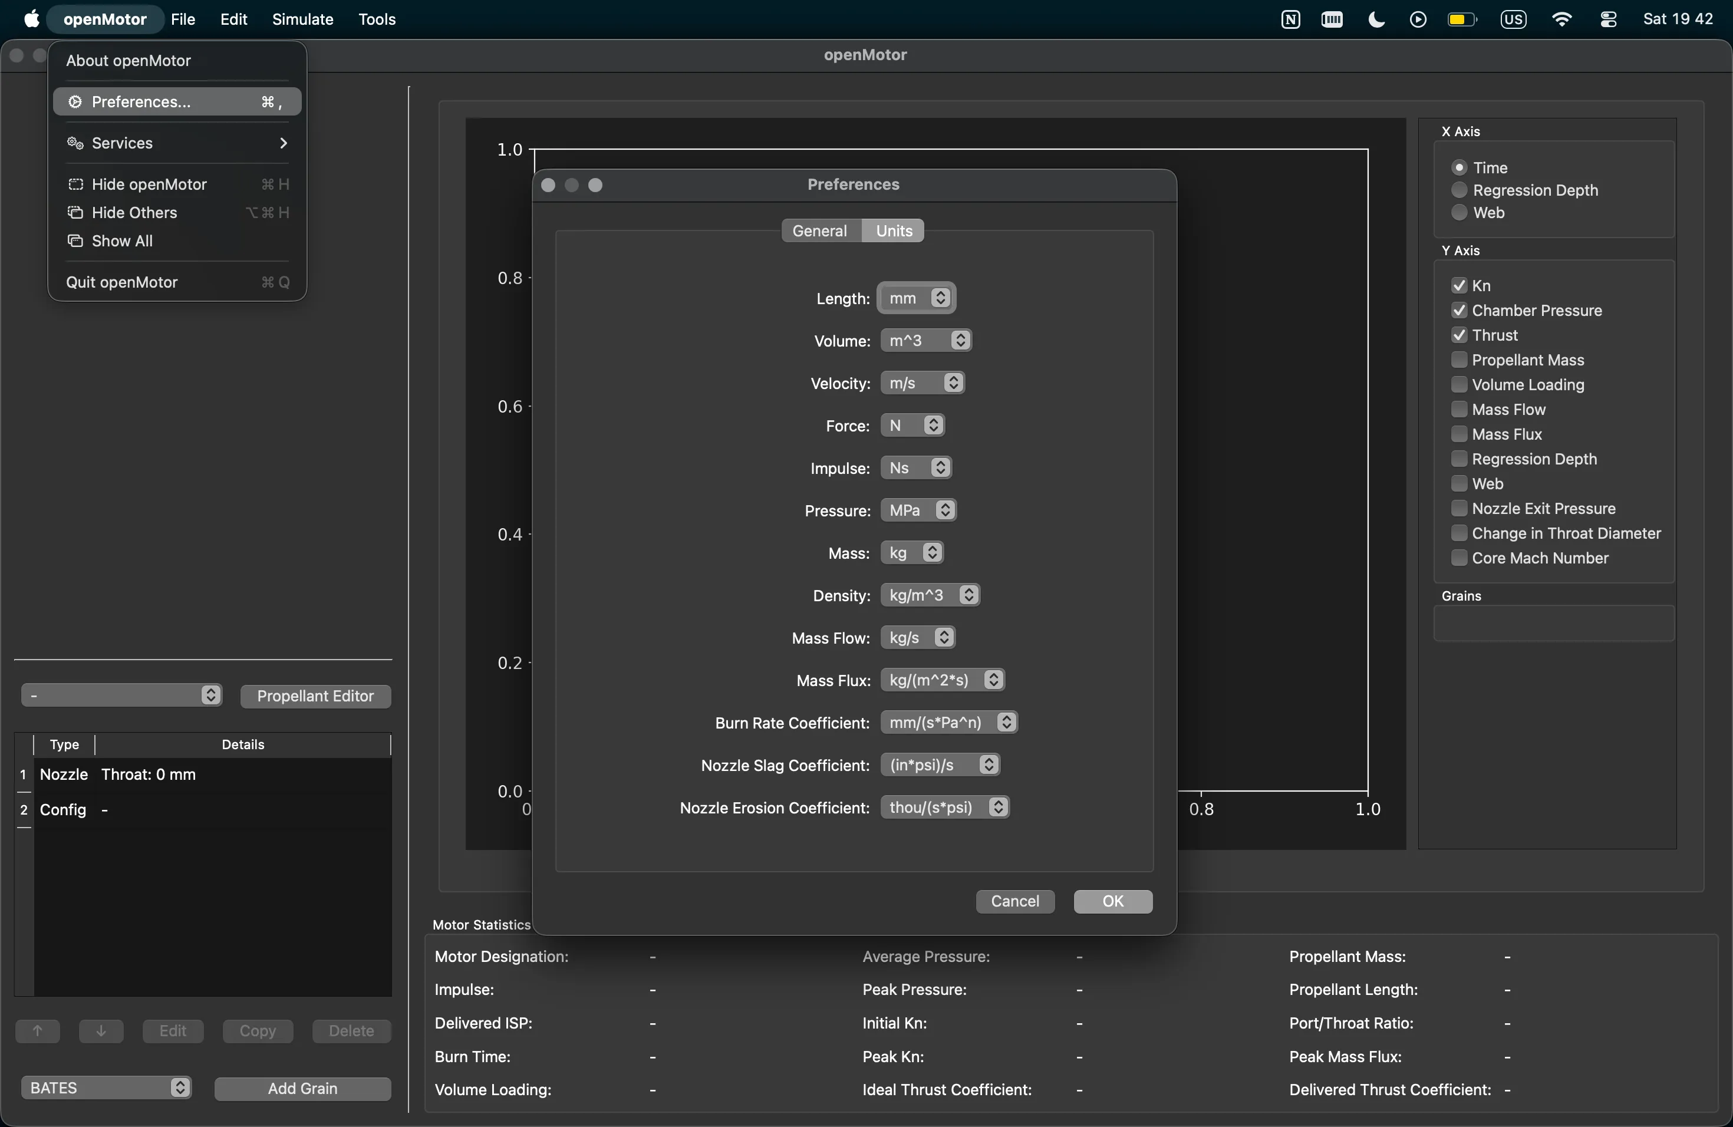Open Burn Rate Coefficient unit dropdown
The image size is (1733, 1127).
(x=950, y=722)
